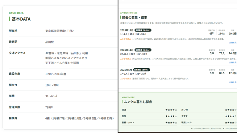Click the 買い物 star rating
The width and height of the screenshot is (237, 133).
(x=231, y=110)
